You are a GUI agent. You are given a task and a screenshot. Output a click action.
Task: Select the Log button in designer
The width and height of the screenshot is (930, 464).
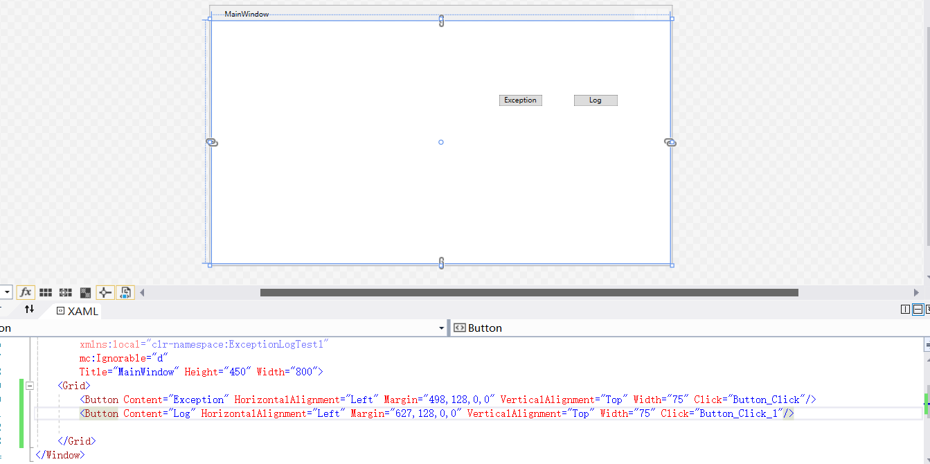(x=596, y=100)
